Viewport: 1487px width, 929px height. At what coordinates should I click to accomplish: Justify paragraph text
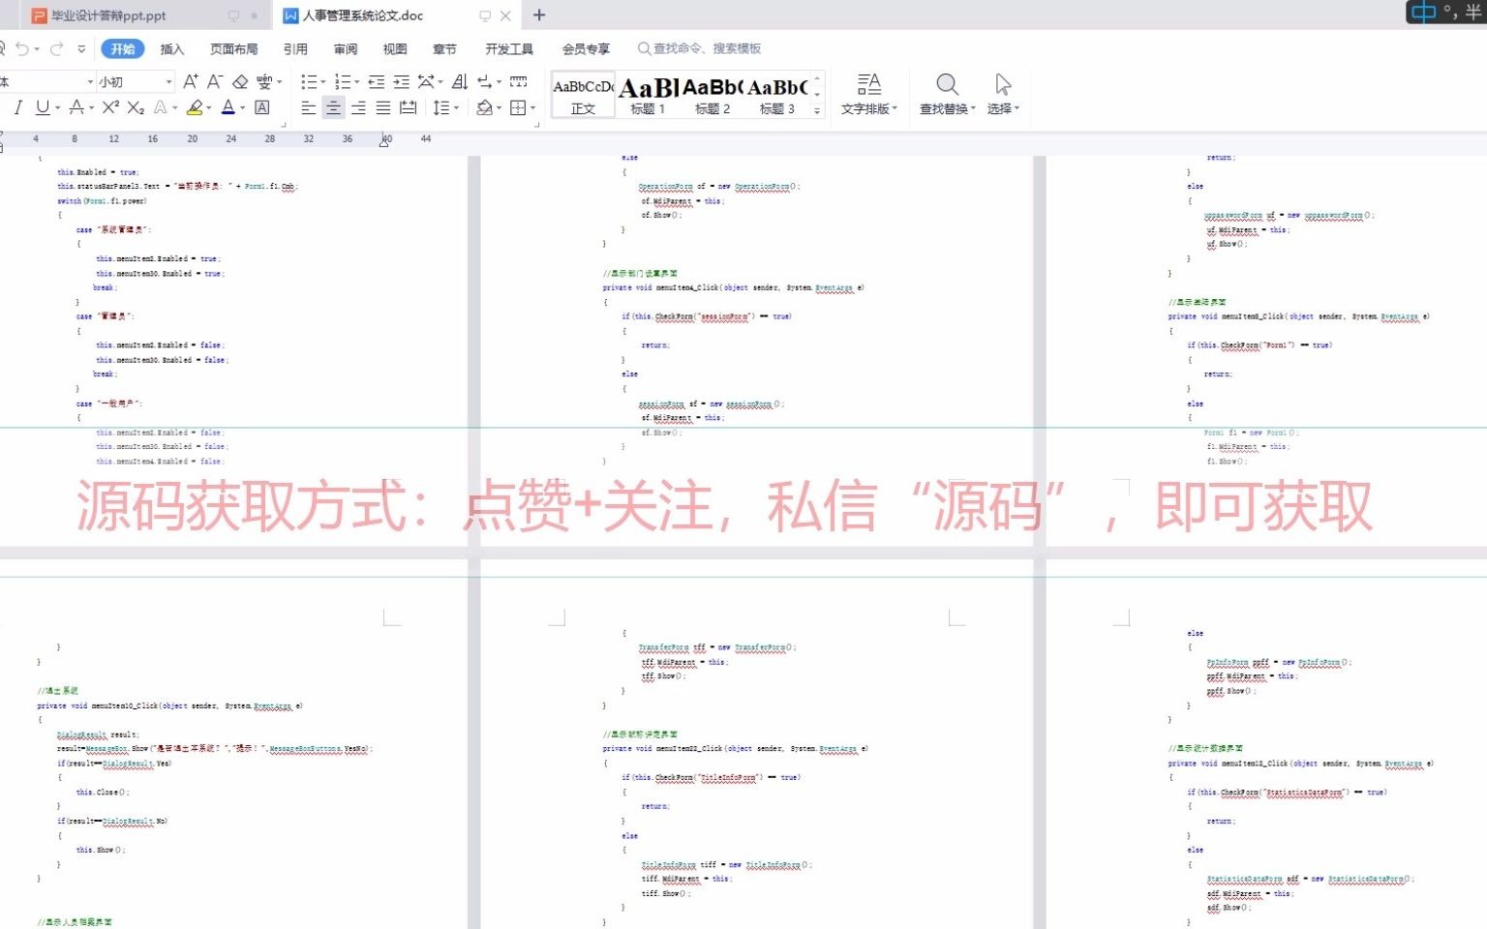point(383,107)
